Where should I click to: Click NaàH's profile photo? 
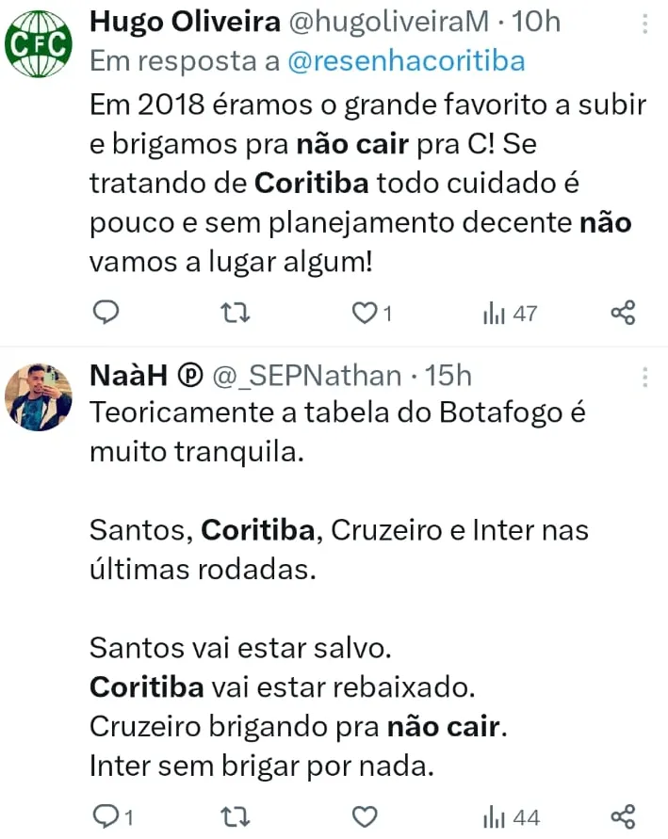click(x=39, y=397)
